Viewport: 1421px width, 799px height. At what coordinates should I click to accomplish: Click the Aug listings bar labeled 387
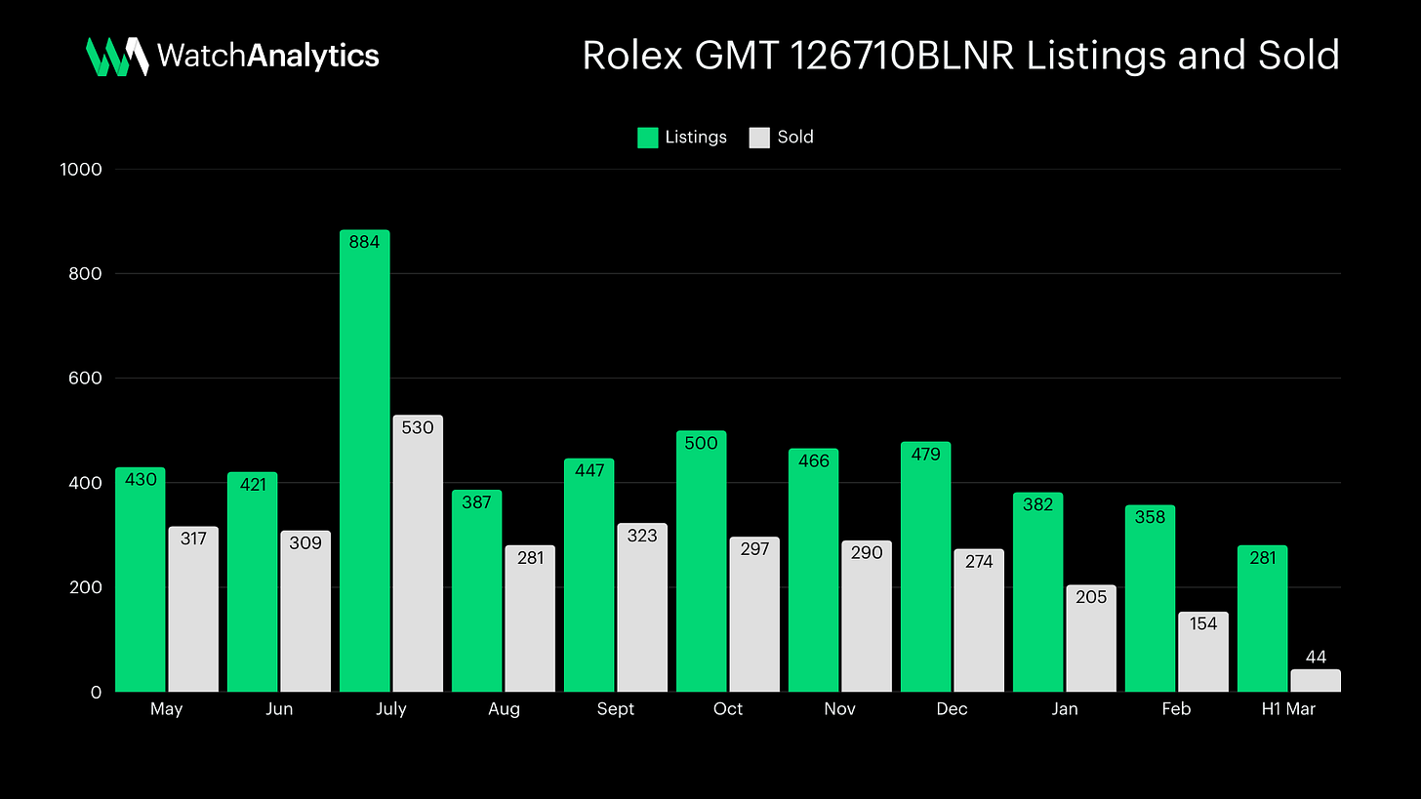(477, 590)
